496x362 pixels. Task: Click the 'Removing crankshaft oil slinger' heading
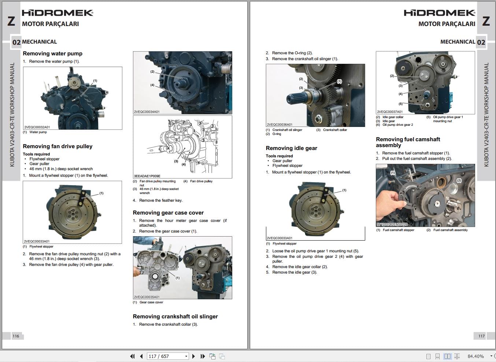175,317
